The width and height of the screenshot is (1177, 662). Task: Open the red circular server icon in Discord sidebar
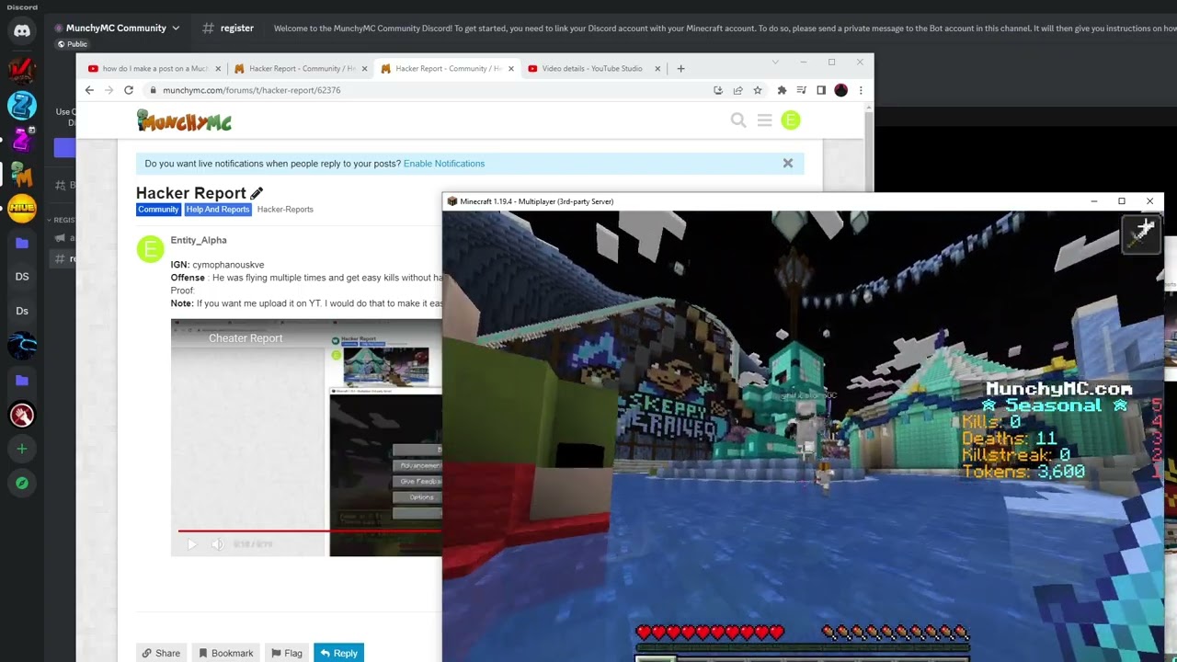22,415
